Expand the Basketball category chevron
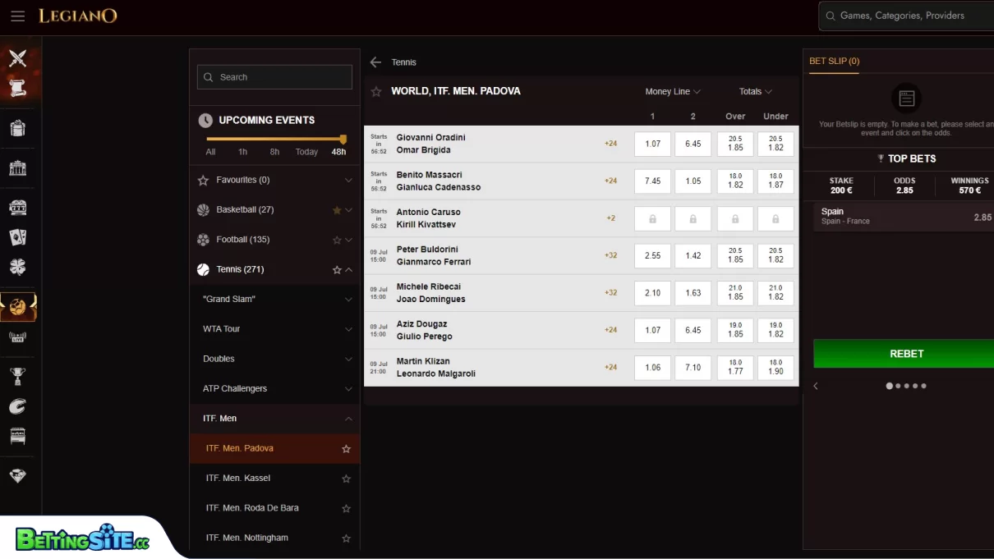The width and height of the screenshot is (994, 559). [x=349, y=210]
